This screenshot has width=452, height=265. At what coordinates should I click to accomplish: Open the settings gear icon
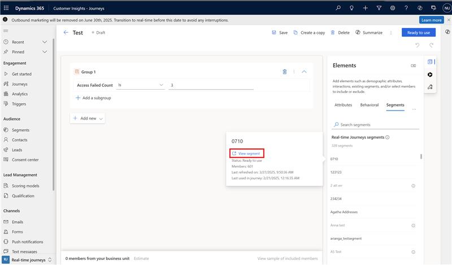[x=392, y=8]
